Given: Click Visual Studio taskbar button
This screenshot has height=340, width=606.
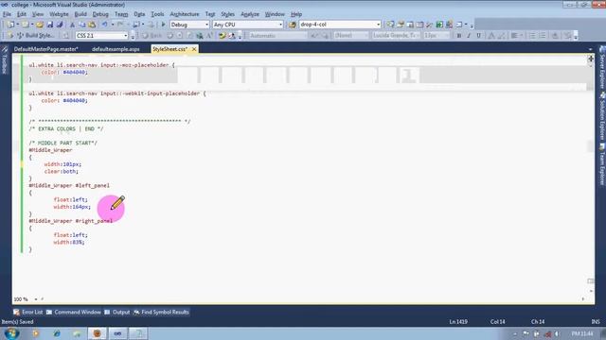Looking at the screenshot, I should pos(117,333).
